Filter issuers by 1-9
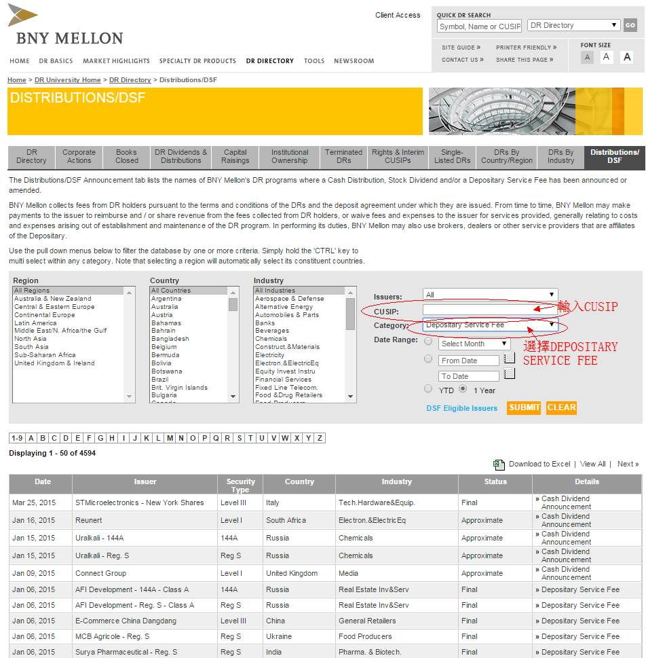This screenshot has height=658, width=646. point(17,438)
